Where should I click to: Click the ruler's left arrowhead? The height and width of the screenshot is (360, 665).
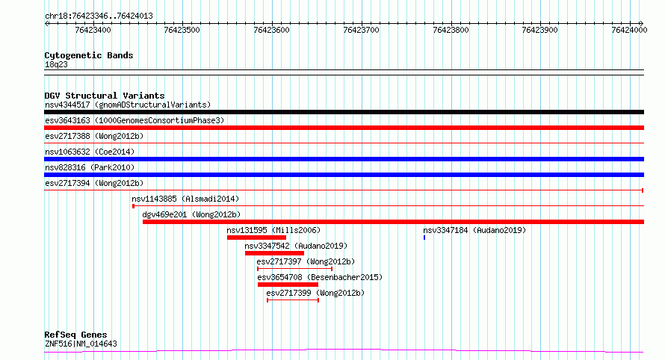click(46, 24)
